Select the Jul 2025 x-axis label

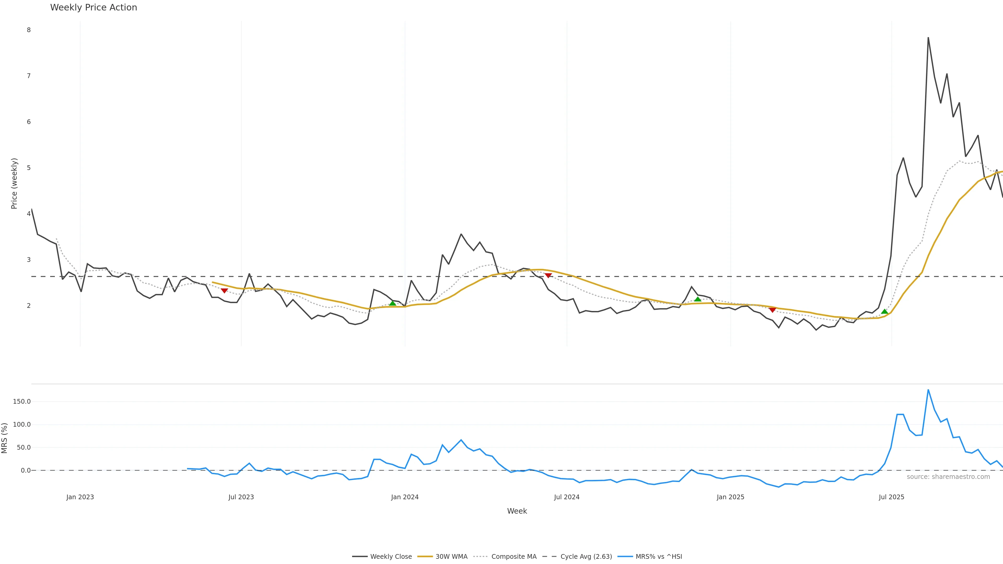(x=891, y=497)
